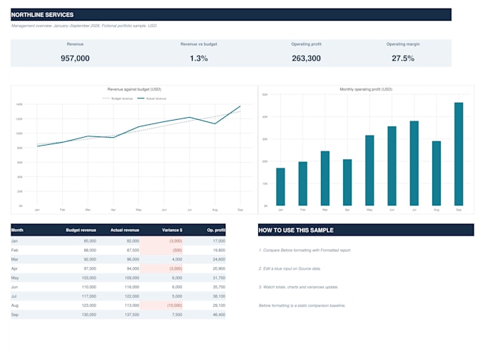This screenshot has height=364, width=485.
Task: Click the 'Operating profit' KPI label
Action: [x=306, y=44]
